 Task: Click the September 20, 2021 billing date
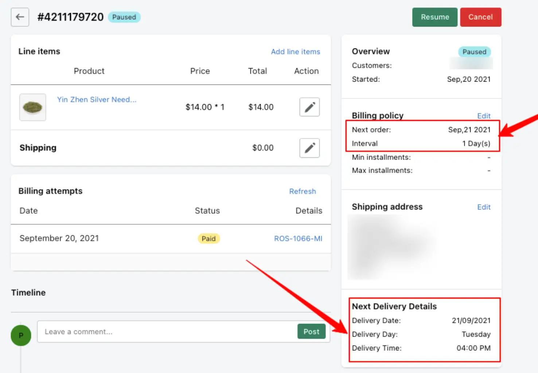click(59, 238)
